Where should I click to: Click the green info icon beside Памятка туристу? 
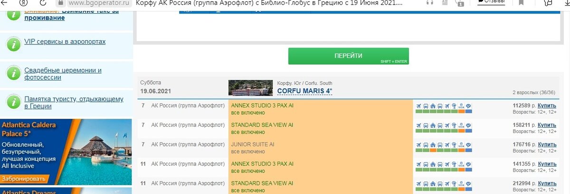[x=13, y=102]
